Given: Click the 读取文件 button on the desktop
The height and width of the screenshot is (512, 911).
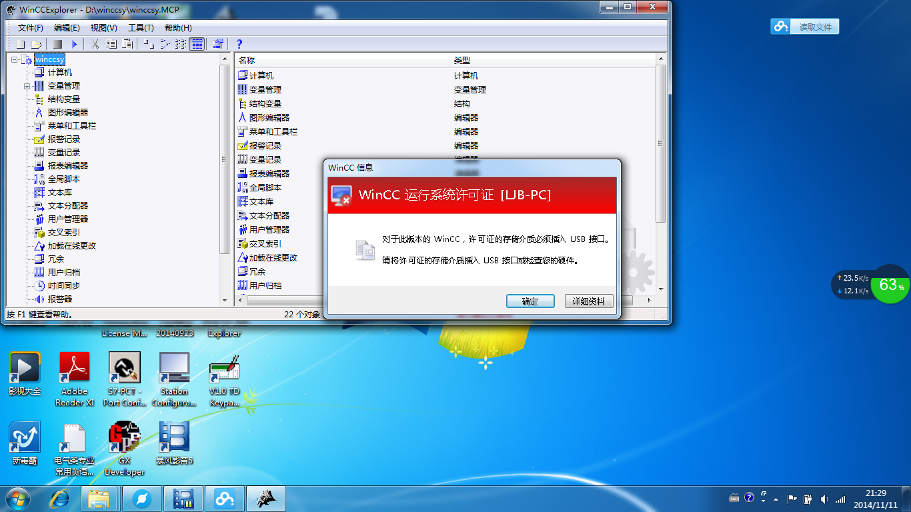Looking at the screenshot, I should [805, 27].
